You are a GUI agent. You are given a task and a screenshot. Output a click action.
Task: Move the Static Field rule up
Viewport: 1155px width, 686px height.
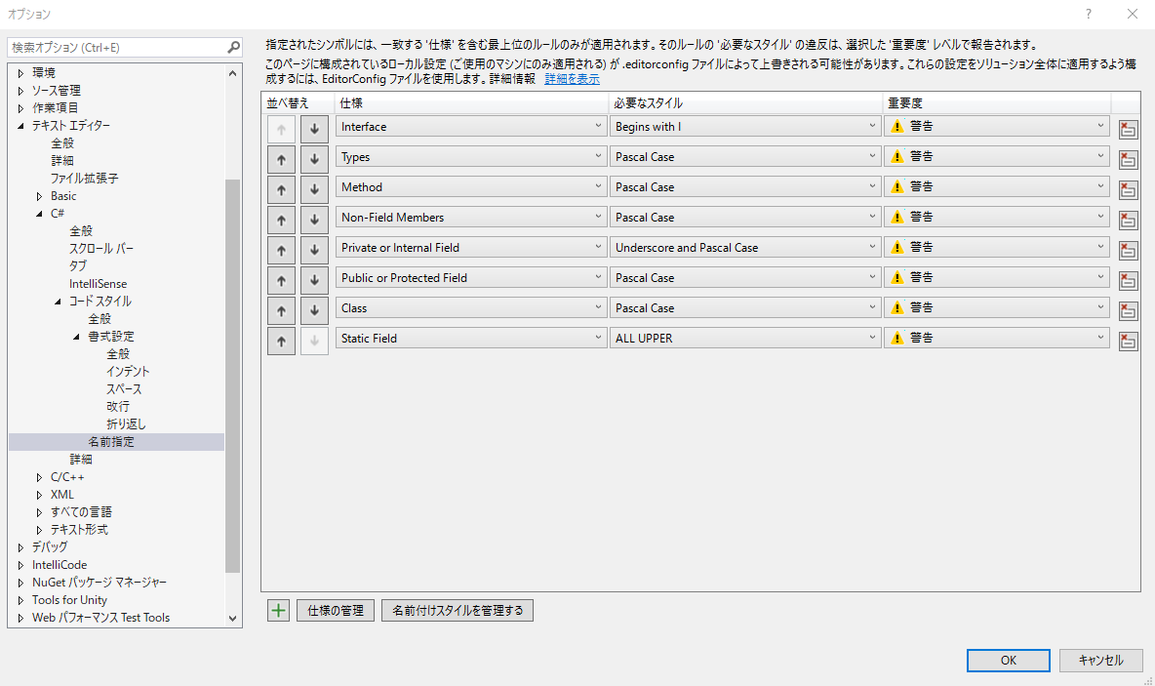click(281, 341)
